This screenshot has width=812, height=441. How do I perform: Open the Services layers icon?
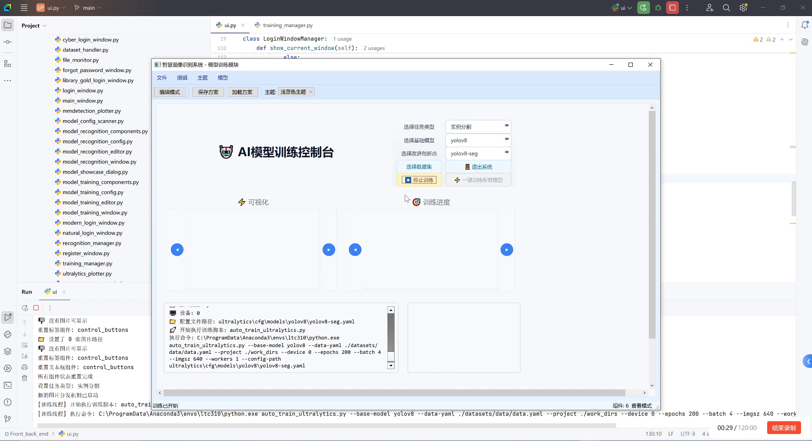(8, 351)
